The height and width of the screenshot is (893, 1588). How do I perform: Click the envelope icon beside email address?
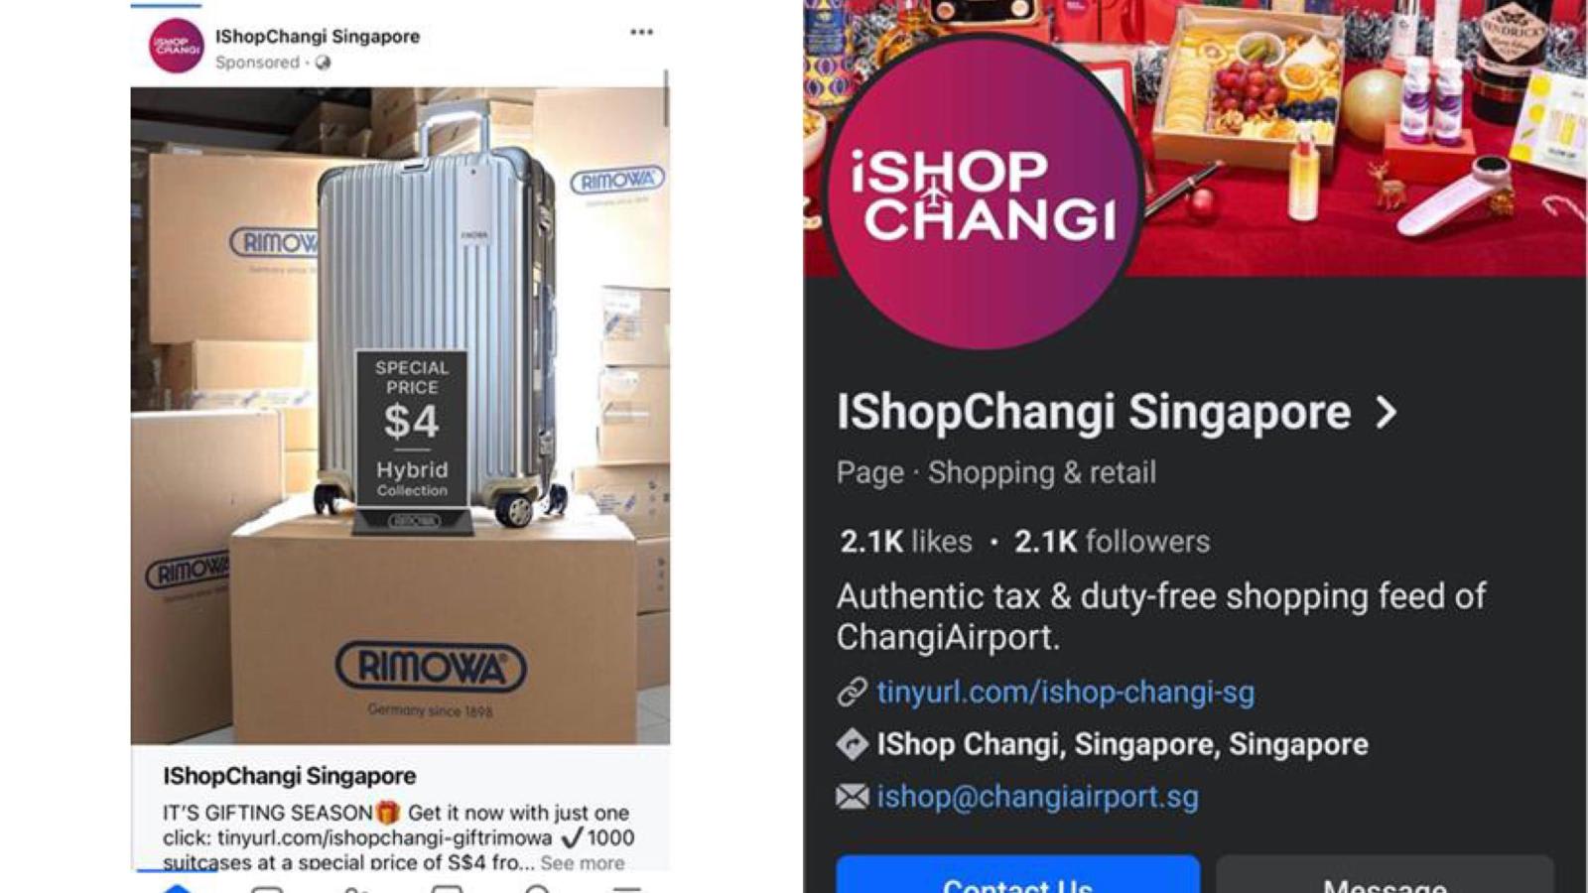click(853, 797)
